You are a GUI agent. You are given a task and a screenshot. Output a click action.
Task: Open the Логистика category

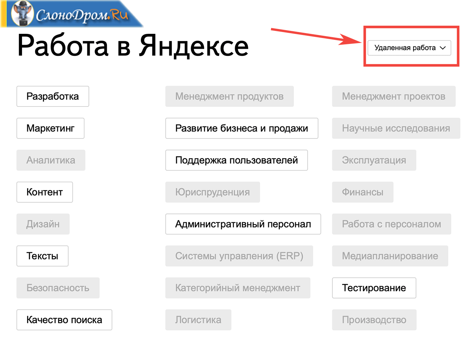point(198,320)
